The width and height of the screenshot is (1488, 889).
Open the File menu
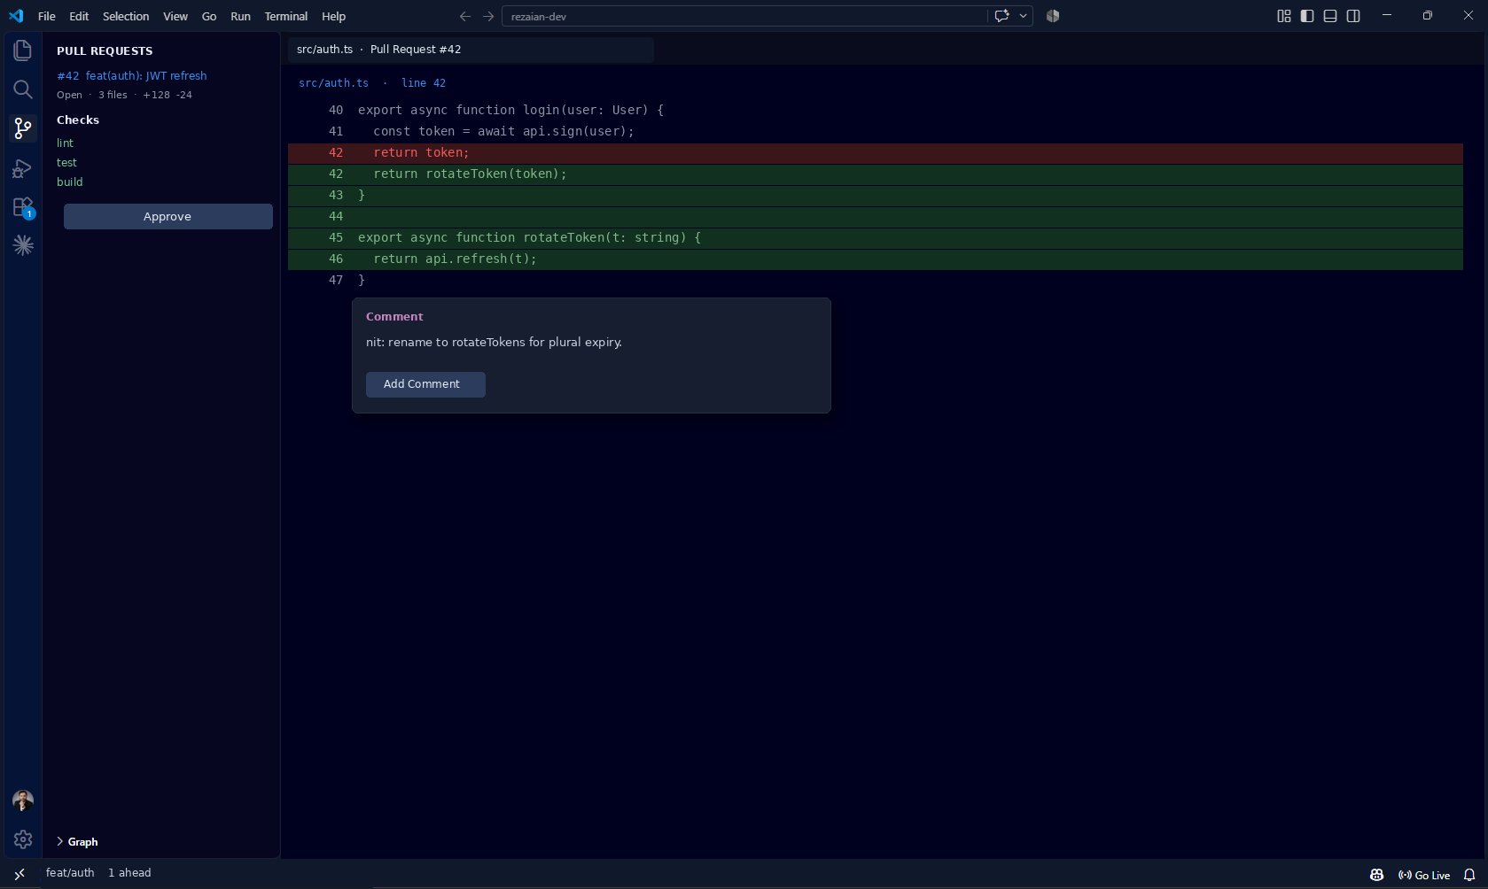coord(47,16)
